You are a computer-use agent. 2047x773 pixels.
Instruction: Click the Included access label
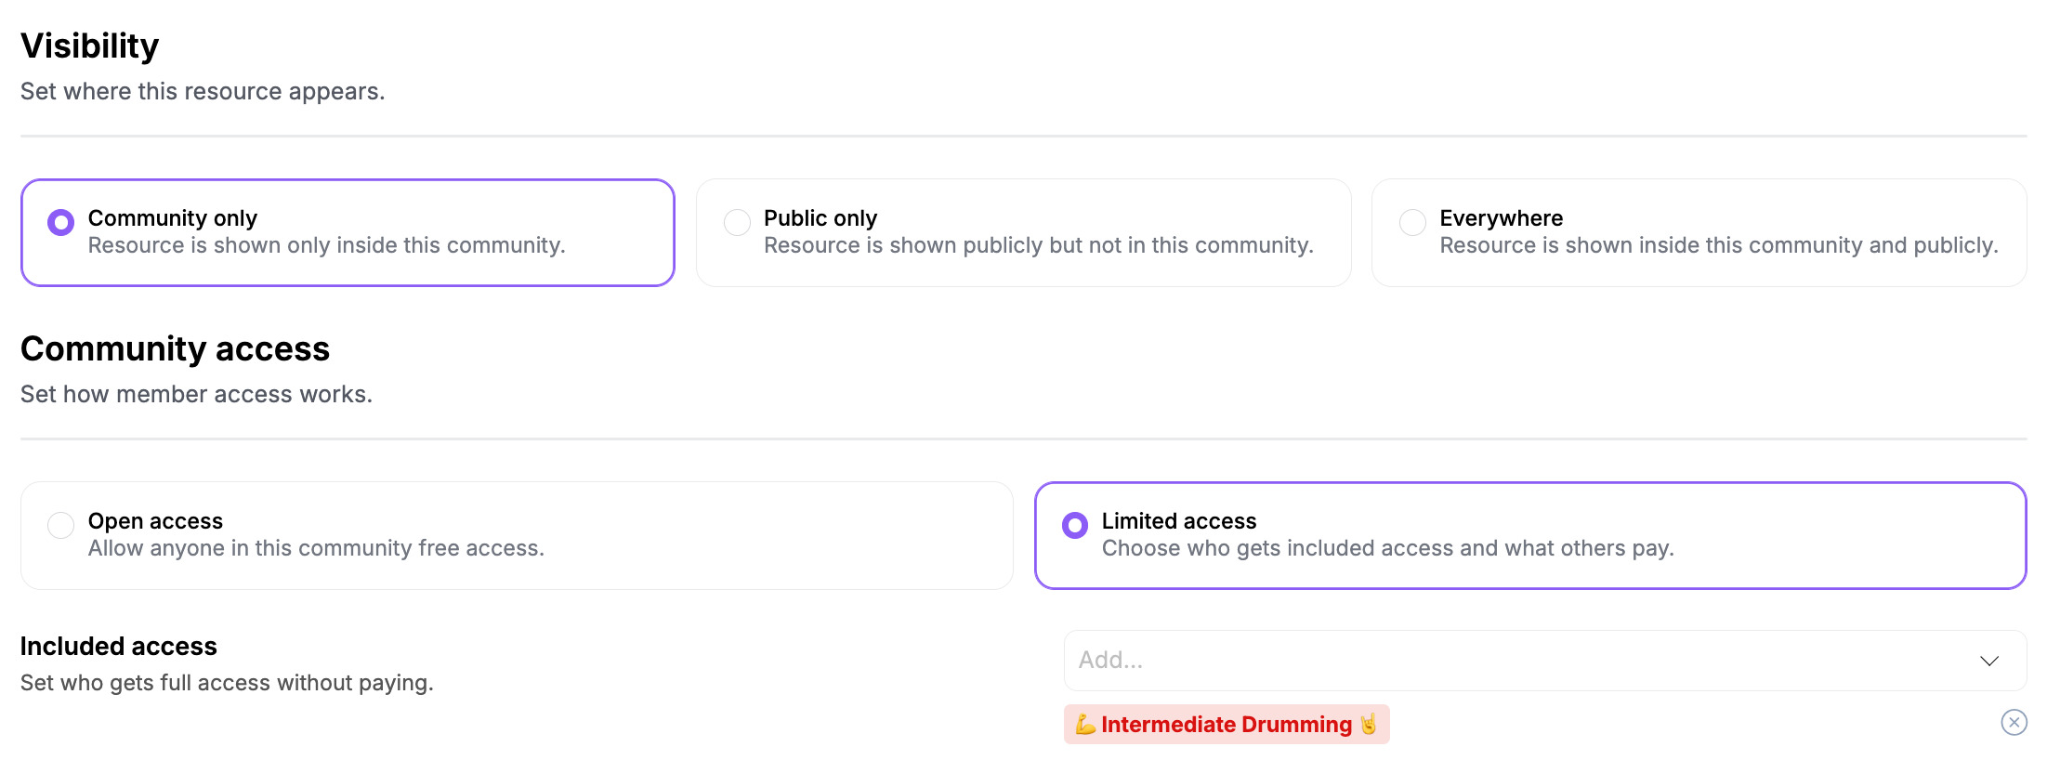pos(118,646)
